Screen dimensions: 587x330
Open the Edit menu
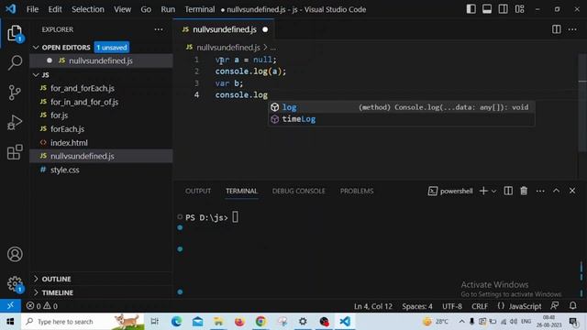55,9
